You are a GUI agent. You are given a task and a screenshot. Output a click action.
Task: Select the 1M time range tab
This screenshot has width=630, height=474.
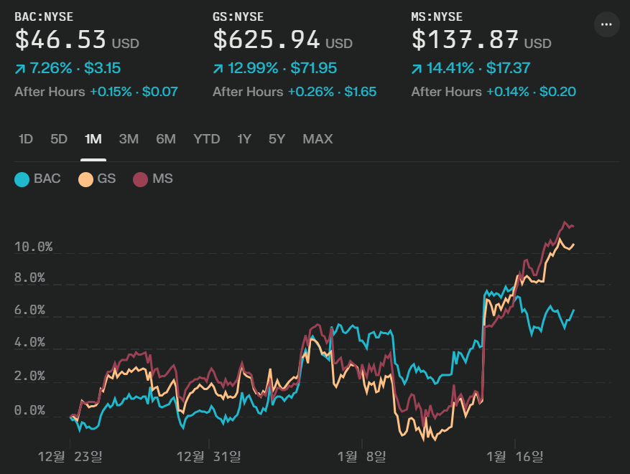point(93,139)
